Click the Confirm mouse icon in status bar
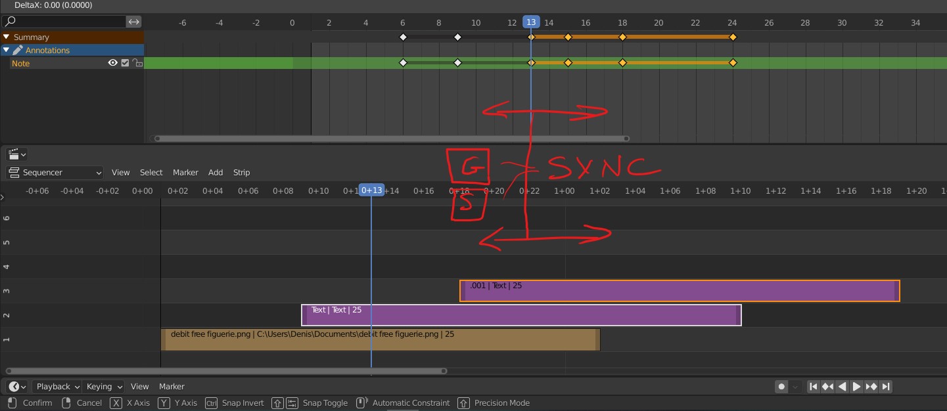This screenshot has width=947, height=411. (x=11, y=403)
